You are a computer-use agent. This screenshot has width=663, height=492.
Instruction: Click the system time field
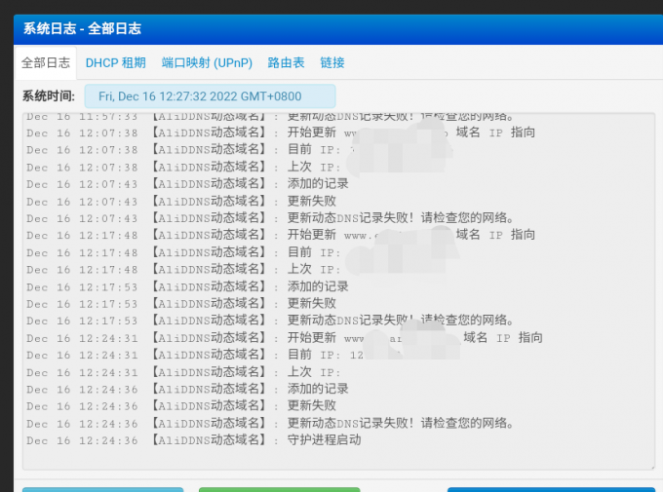pos(210,96)
